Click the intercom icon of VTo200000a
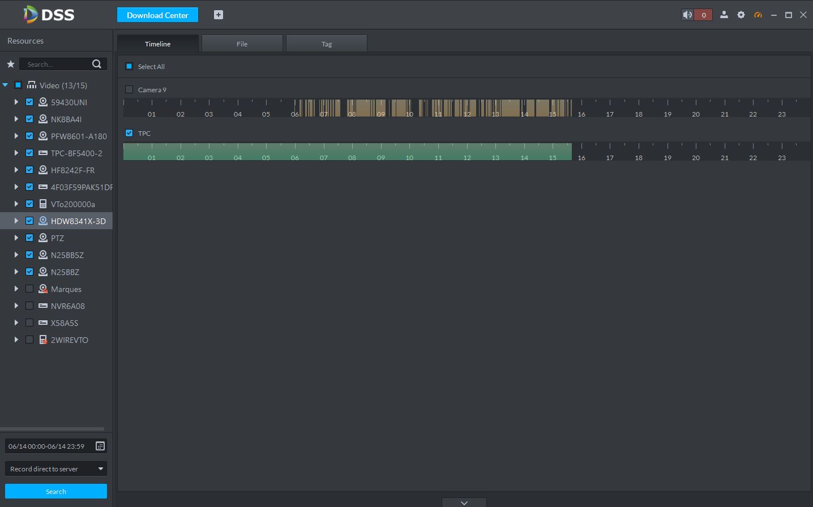Viewport: 813px width, 507px height. (43, 204)
